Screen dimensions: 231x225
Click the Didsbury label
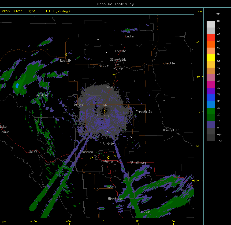click(103, 115)
